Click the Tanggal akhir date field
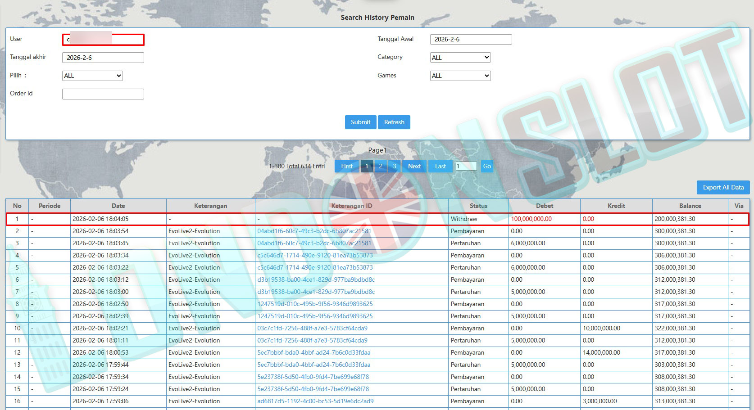Viewport: 754px width, 410px height. coord(103,58)
